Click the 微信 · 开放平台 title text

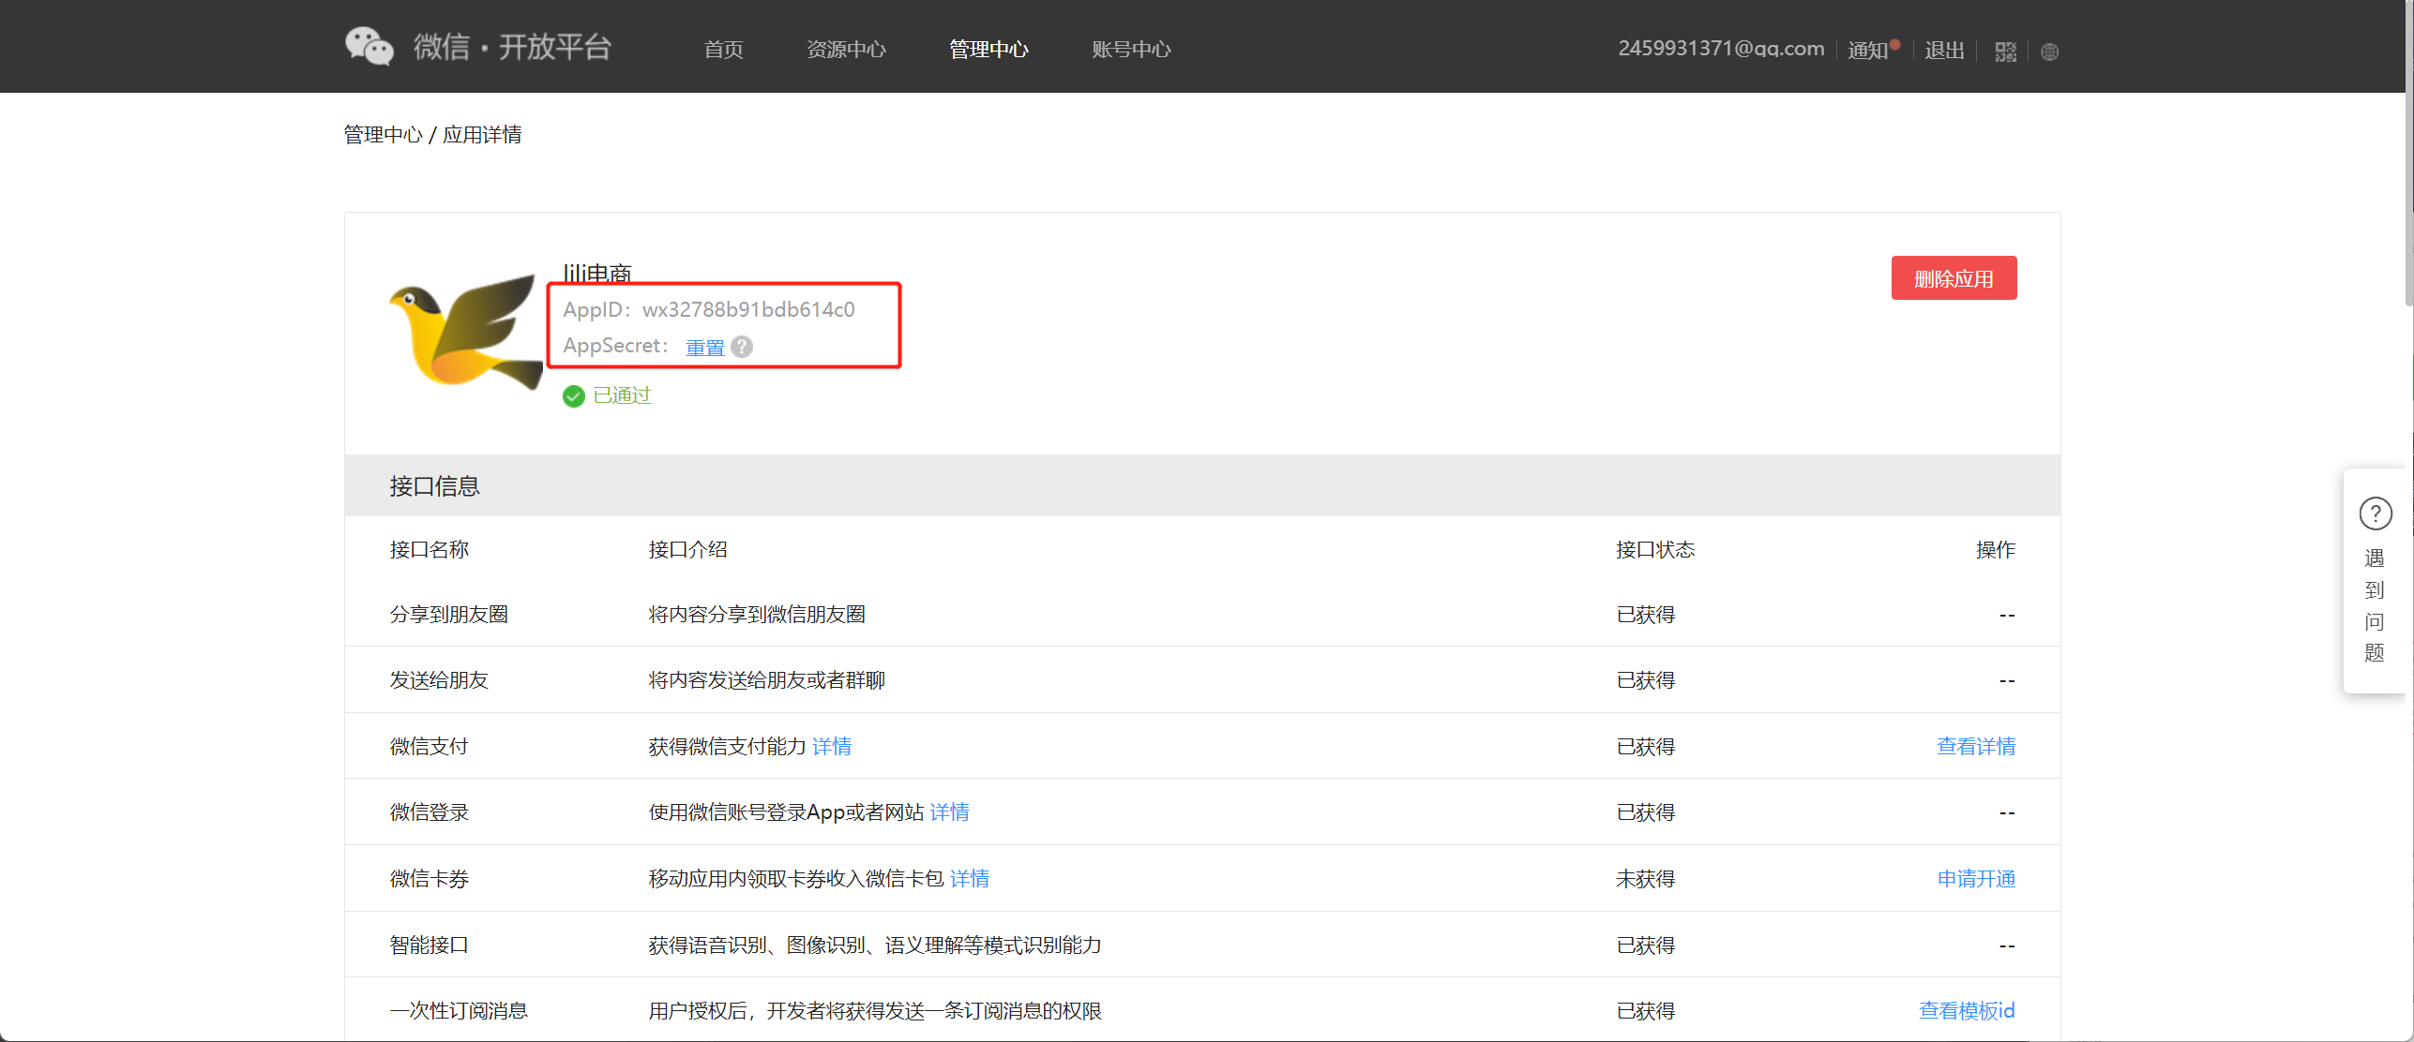(x=512, y=46)
